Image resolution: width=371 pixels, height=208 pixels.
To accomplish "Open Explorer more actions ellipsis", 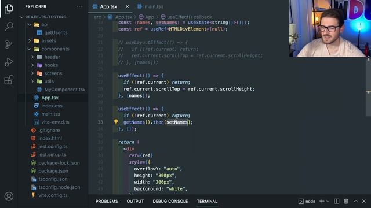I will 79,6.
